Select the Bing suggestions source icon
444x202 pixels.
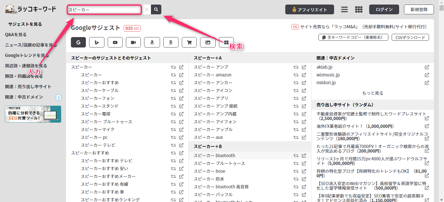(x=97, y=42)
